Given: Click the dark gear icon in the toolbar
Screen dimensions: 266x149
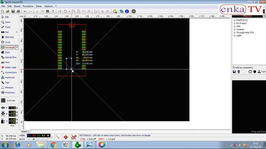Looking at the screenshot, I should click(134, 11).
